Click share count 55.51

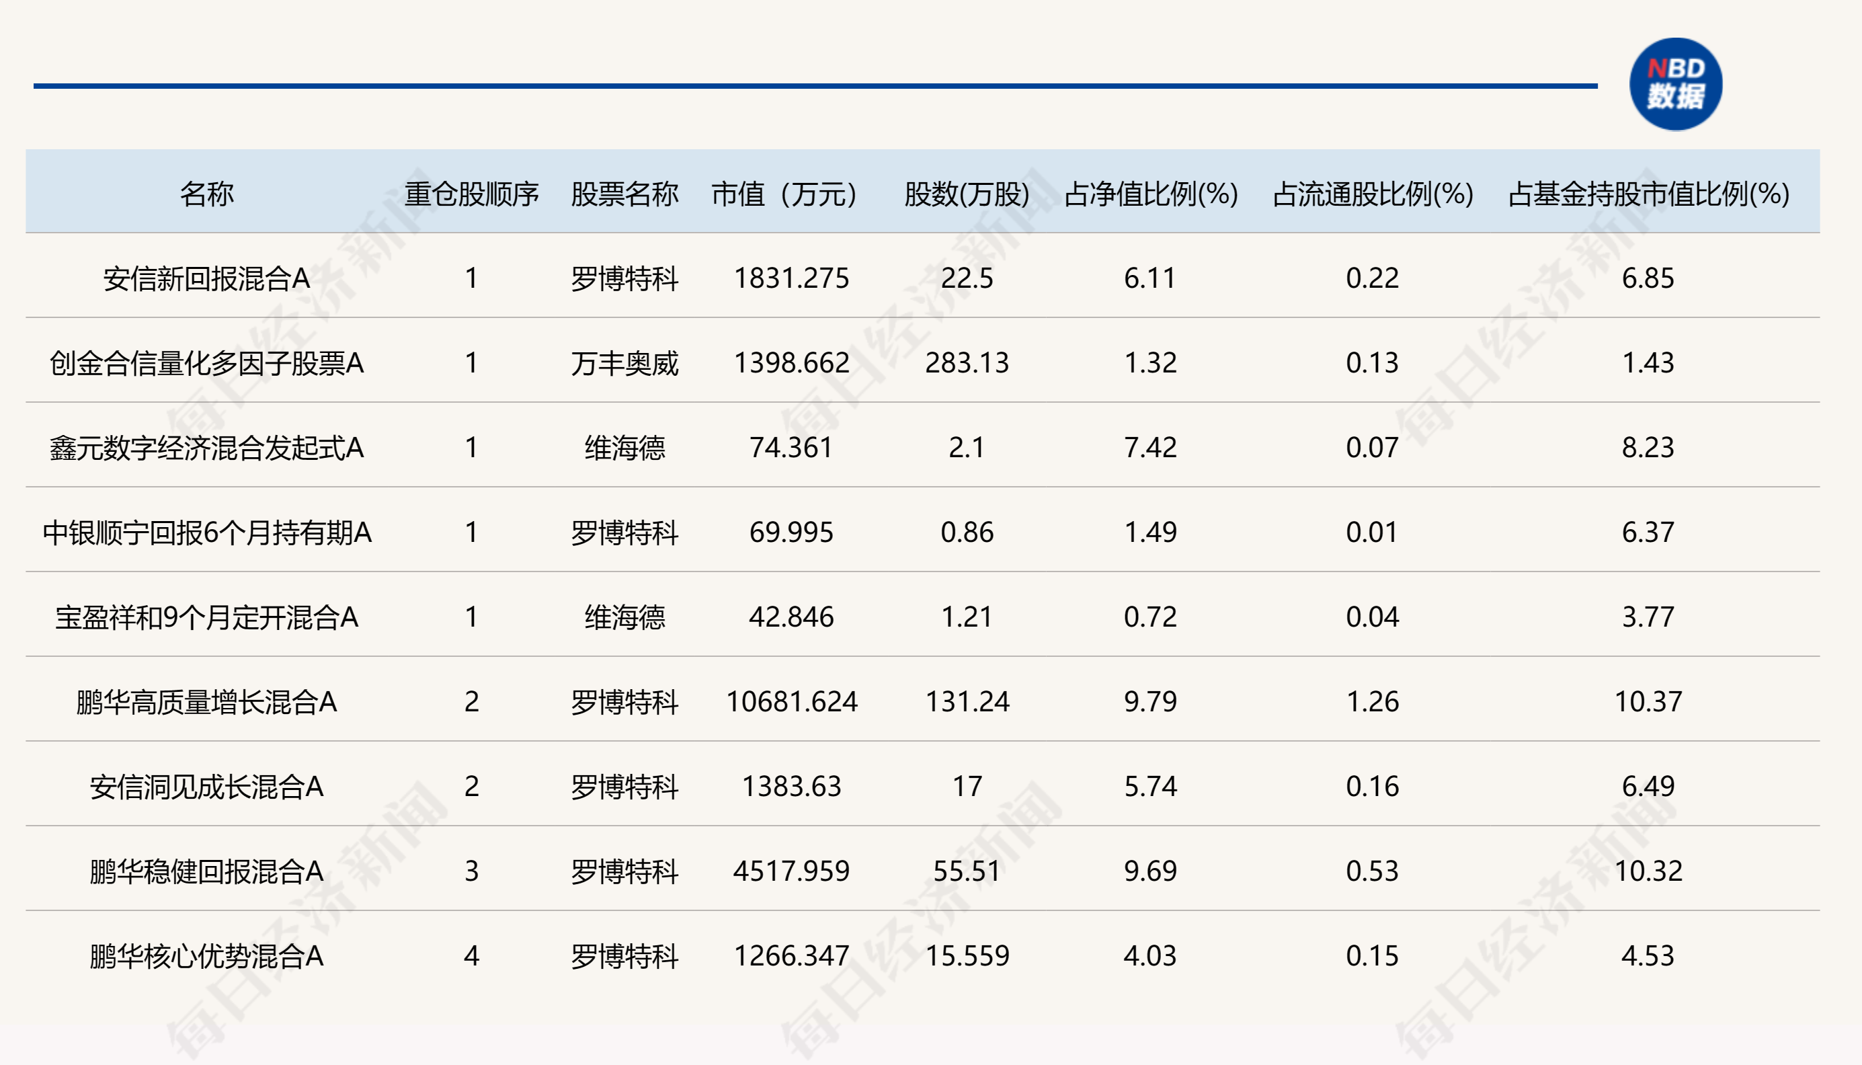(967, 871)
